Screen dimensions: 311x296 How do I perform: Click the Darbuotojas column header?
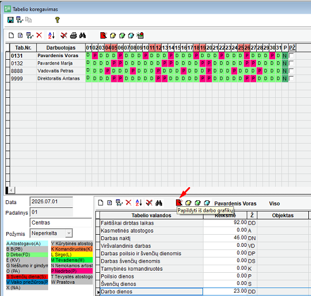pyautogui.click(x=61, y=48)
